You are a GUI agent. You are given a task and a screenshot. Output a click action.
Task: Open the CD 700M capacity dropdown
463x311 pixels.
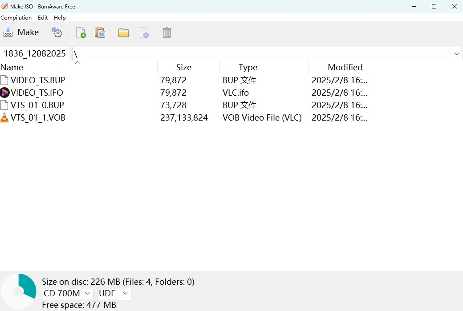pyautogui.click(x=67, y=294)
